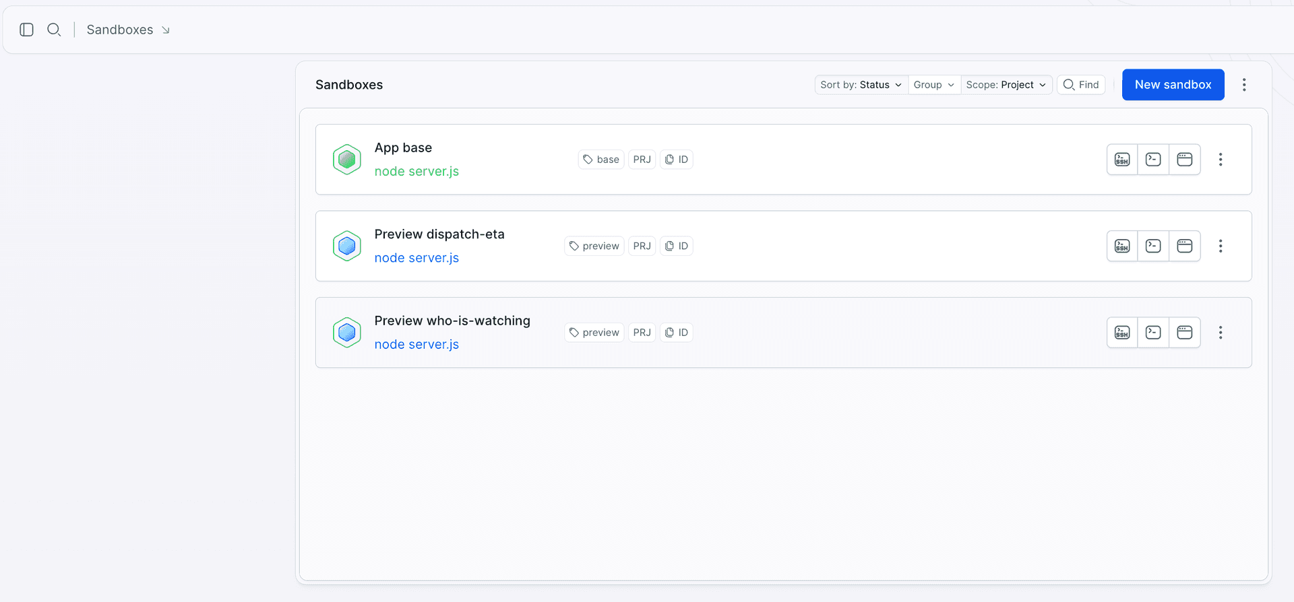Select the Preview who-is-watching sandbox title

[452, 321]
